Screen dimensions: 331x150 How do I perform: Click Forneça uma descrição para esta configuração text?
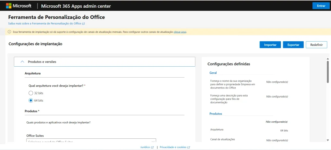pyautogui.click(x=229, y=99)
